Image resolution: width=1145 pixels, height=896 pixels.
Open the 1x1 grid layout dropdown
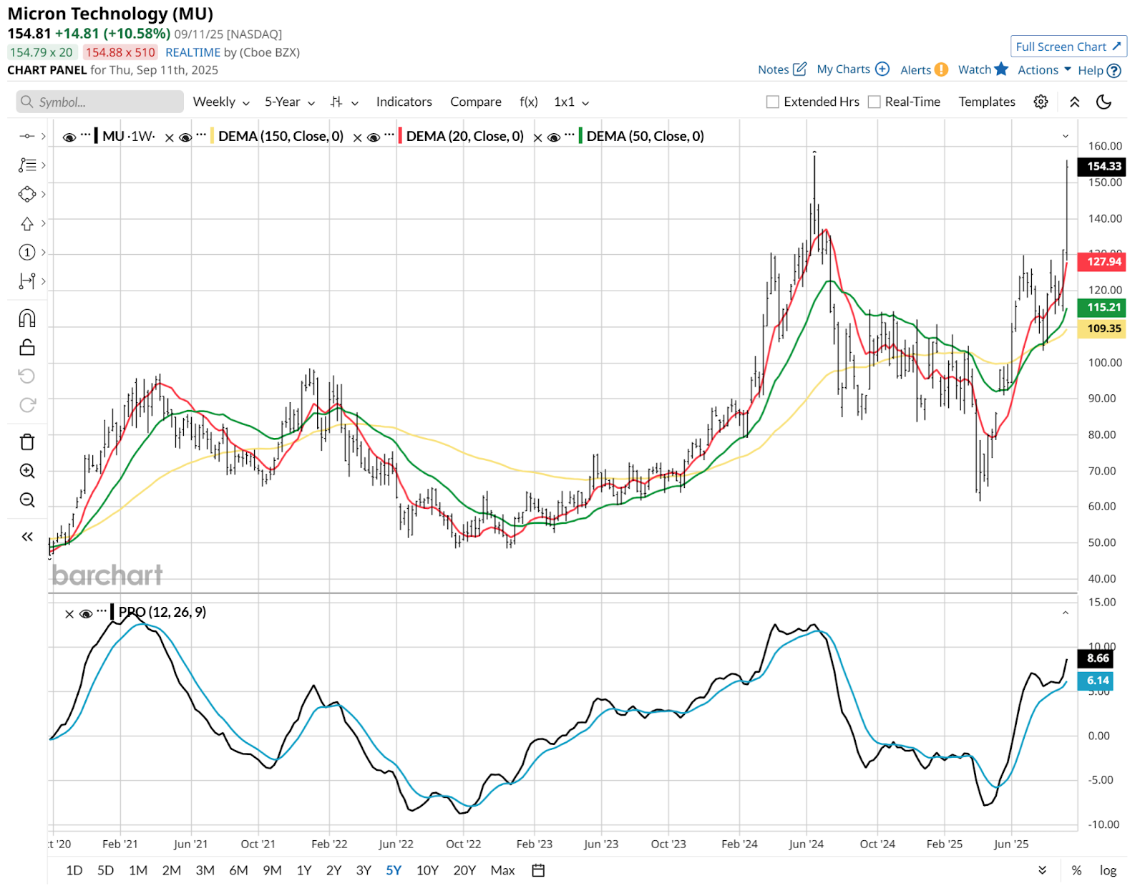pyautogui.click(x=571, y=102)
